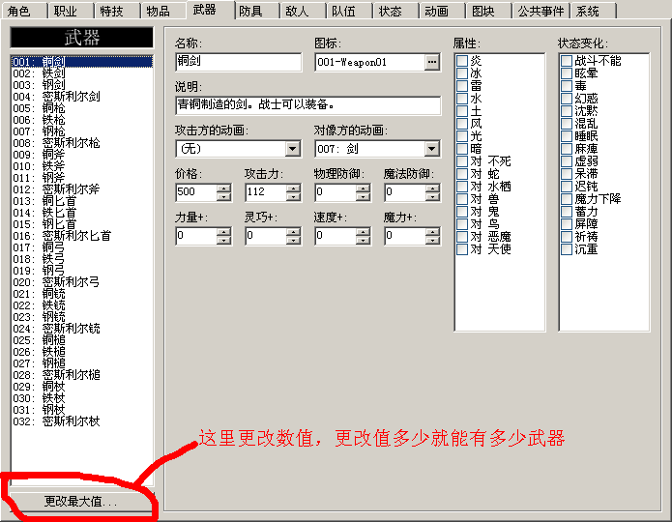
Task: Enable the 炎 attribute checkbox
Action: [462, 61]
